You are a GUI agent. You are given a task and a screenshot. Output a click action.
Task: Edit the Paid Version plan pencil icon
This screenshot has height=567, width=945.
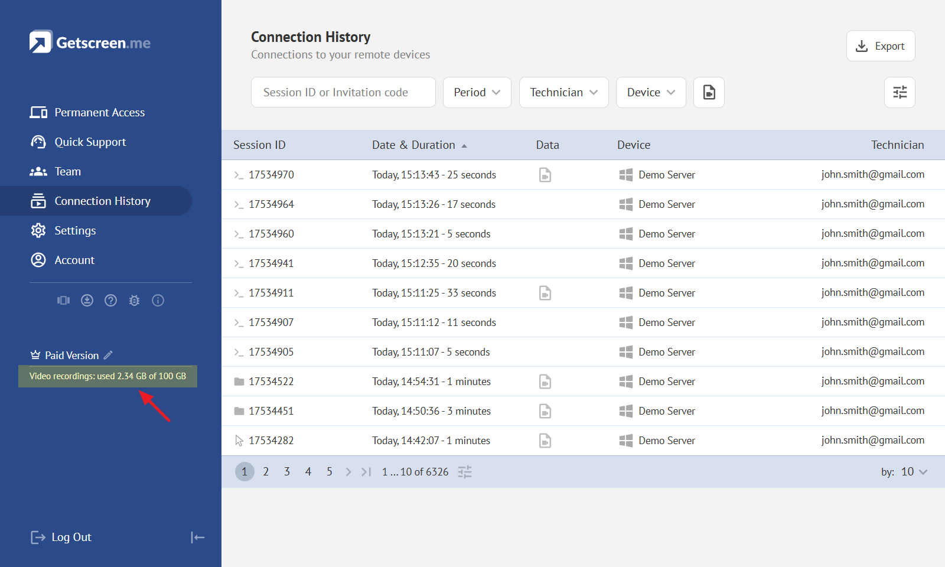coord(108,355)
